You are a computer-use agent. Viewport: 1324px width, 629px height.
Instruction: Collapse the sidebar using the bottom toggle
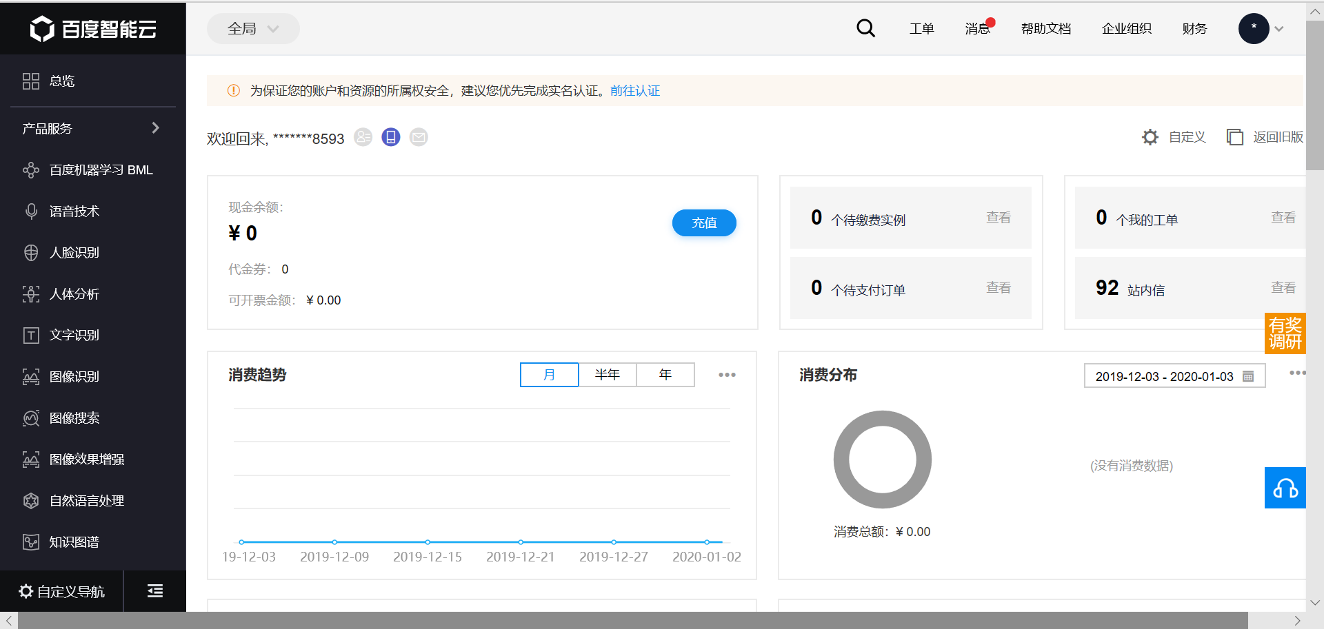click(x=154, y=590)
